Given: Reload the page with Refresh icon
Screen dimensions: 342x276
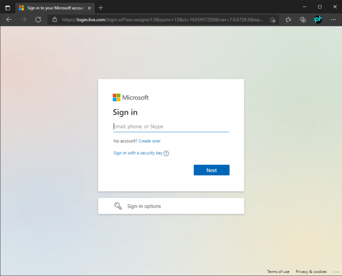Looking at the screenshot, I should click(x=38, y=20).
